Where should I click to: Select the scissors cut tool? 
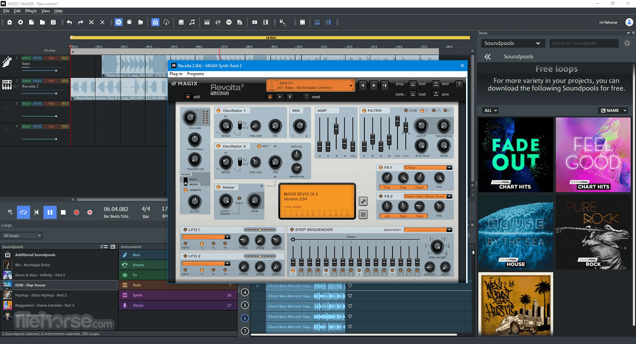tap(91, 22)
